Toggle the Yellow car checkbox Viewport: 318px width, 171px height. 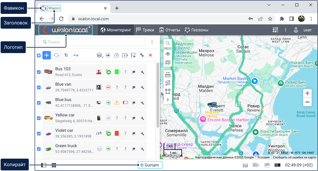tap(39, 118)
